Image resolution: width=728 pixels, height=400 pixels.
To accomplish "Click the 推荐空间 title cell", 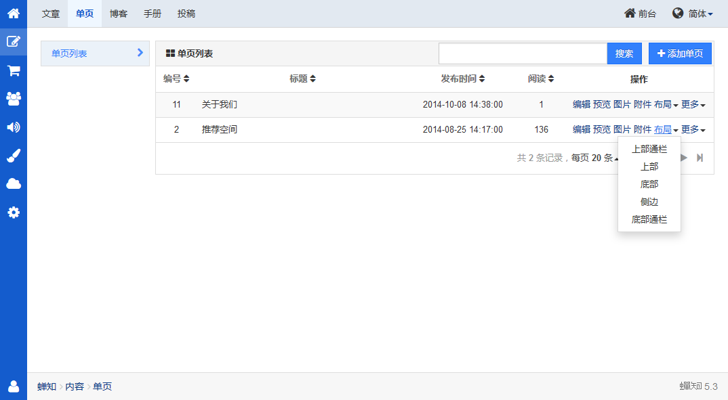I will point(219,129).
